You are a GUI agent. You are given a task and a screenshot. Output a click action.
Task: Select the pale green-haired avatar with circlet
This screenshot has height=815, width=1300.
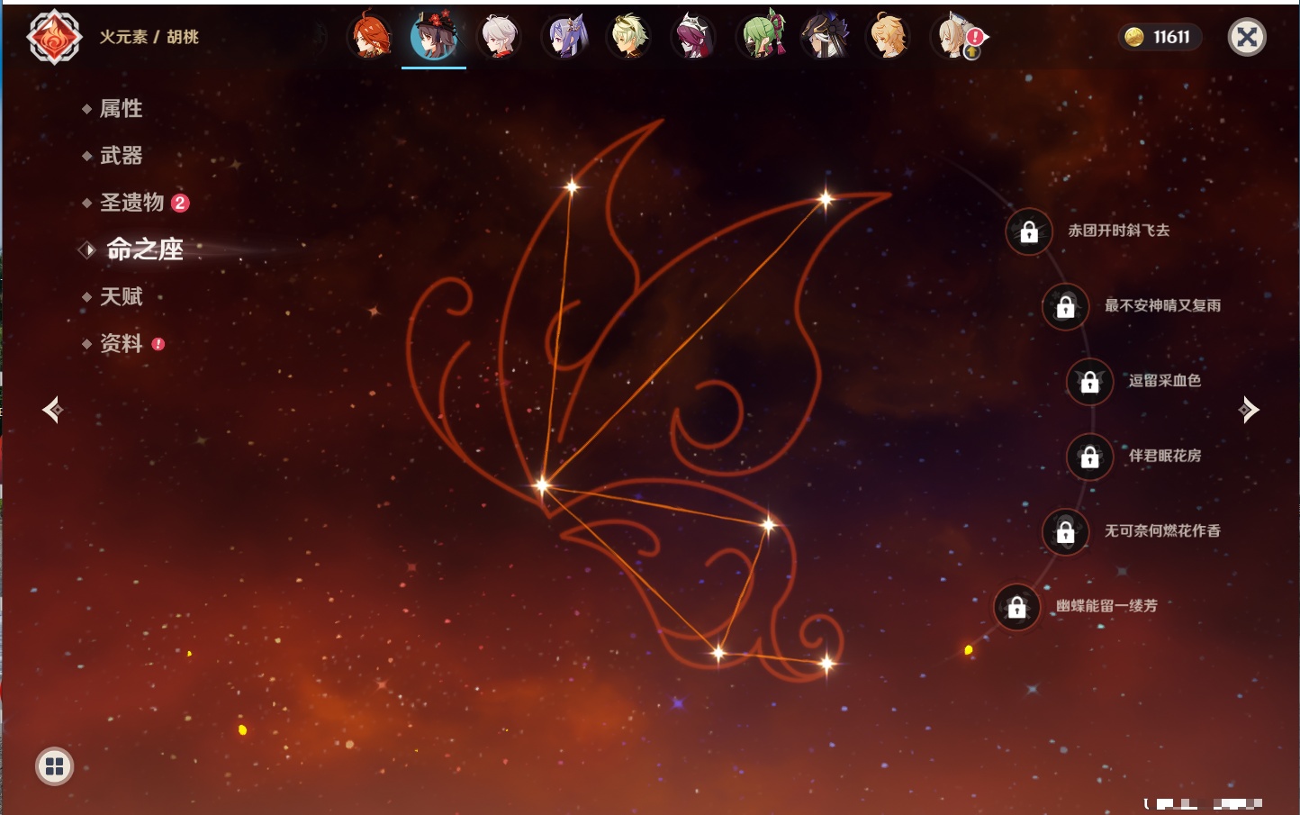pos(628,37)
